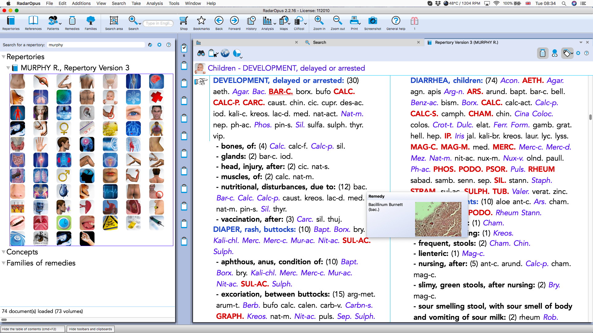Screen dimensions: 593x333
Task: Open the Clificol cloud icon
Action: tap(298, 21)
